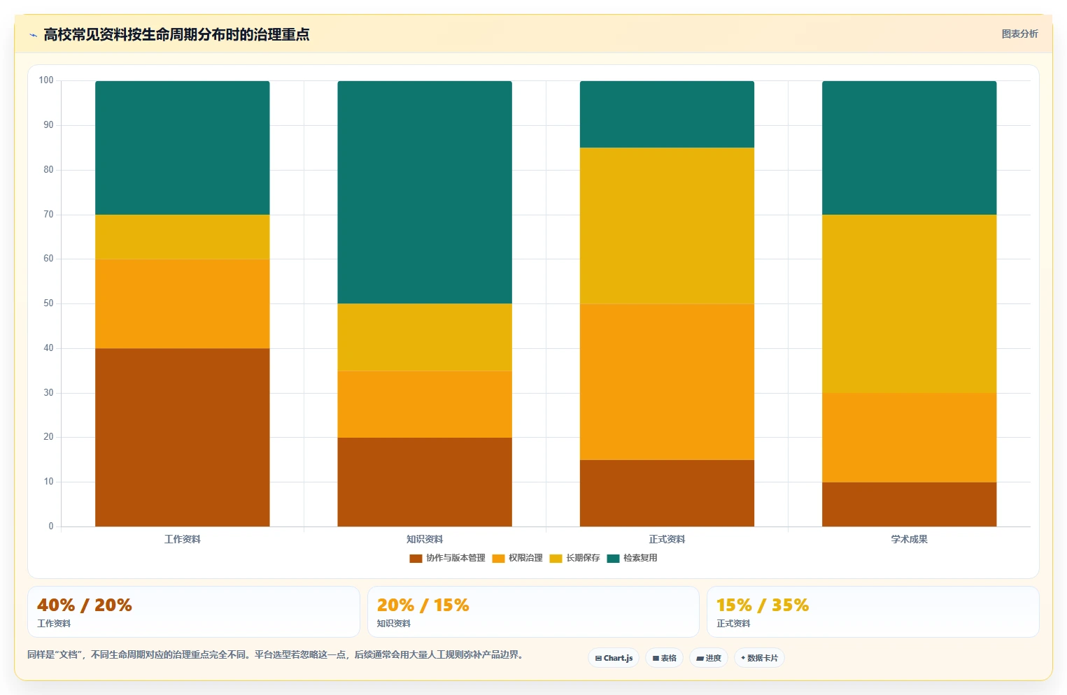Click the y-axis tick label 100
The height and width of the screenshot is (695, 1067).
point(46,80)
